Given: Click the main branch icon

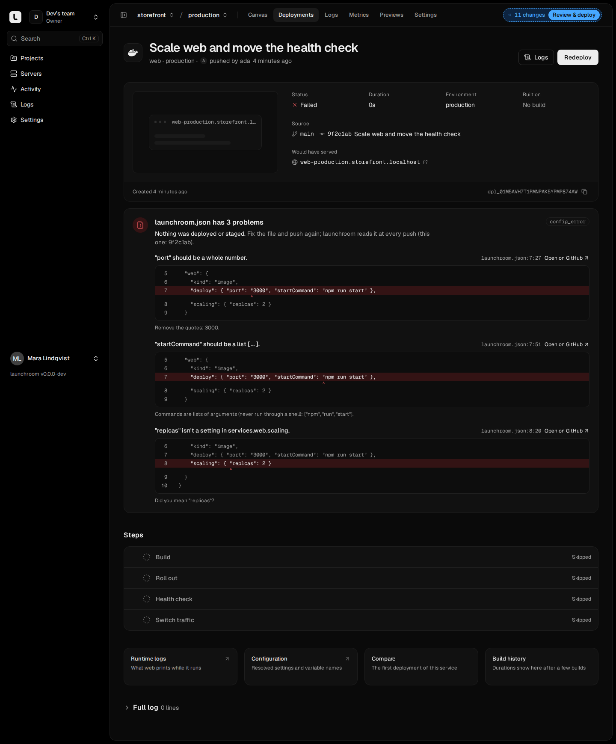Looking at the screenshot, I should 295,134.
